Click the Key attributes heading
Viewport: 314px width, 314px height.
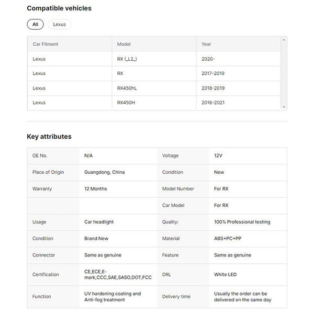click(49, 137)
